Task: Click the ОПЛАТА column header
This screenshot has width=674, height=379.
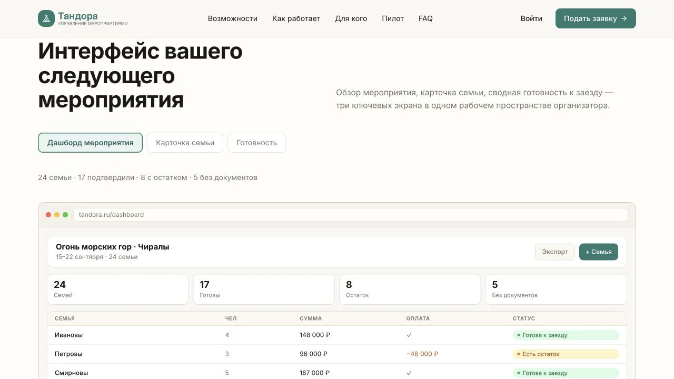Action: 418,318
